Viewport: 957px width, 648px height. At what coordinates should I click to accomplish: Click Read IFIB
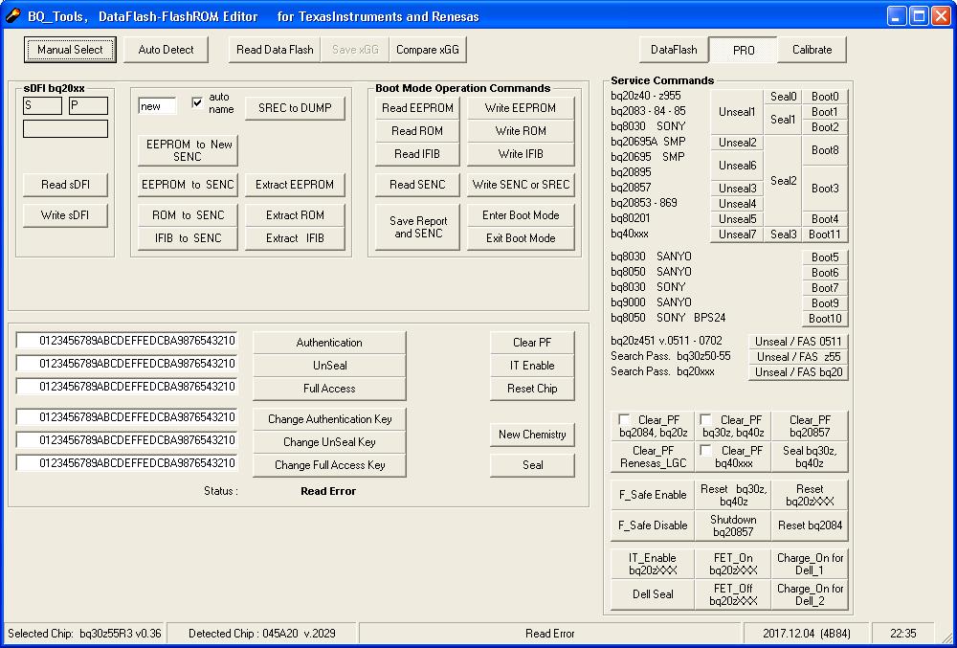pos(417,154)
